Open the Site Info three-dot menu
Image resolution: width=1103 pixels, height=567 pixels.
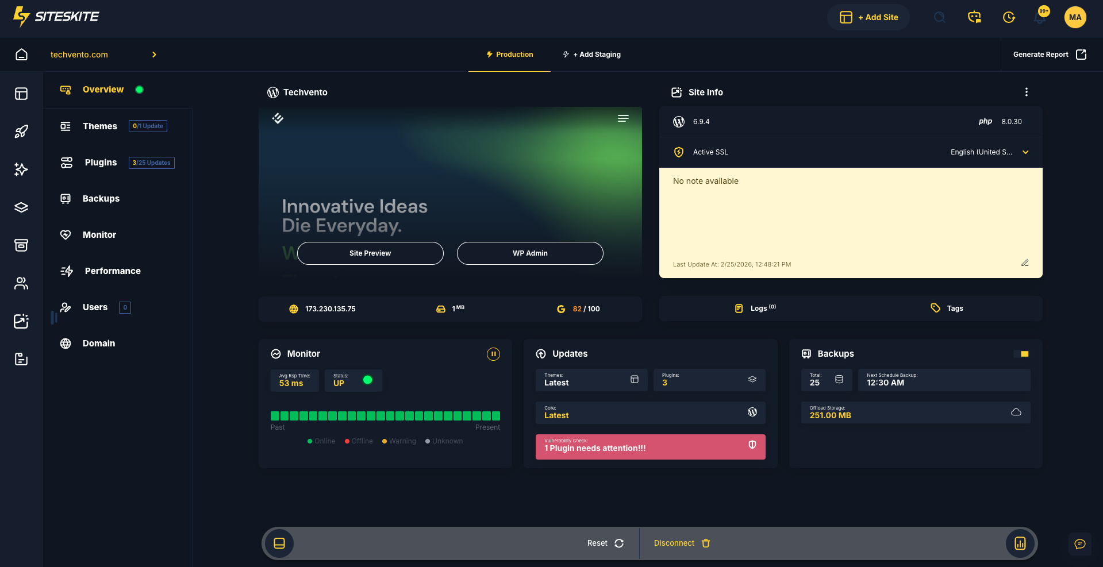click(1026, 92)
